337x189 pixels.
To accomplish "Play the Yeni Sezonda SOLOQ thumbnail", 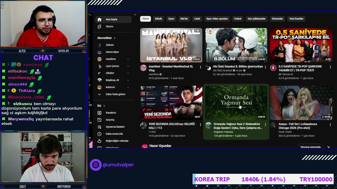I will pyautogui.click(x=171, y=103).
